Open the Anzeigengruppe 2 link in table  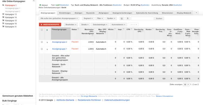(60, 42)
